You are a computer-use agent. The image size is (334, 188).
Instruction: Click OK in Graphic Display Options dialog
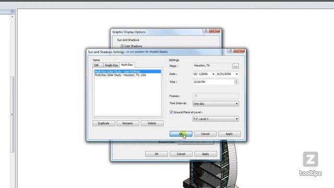click(157, 154)
